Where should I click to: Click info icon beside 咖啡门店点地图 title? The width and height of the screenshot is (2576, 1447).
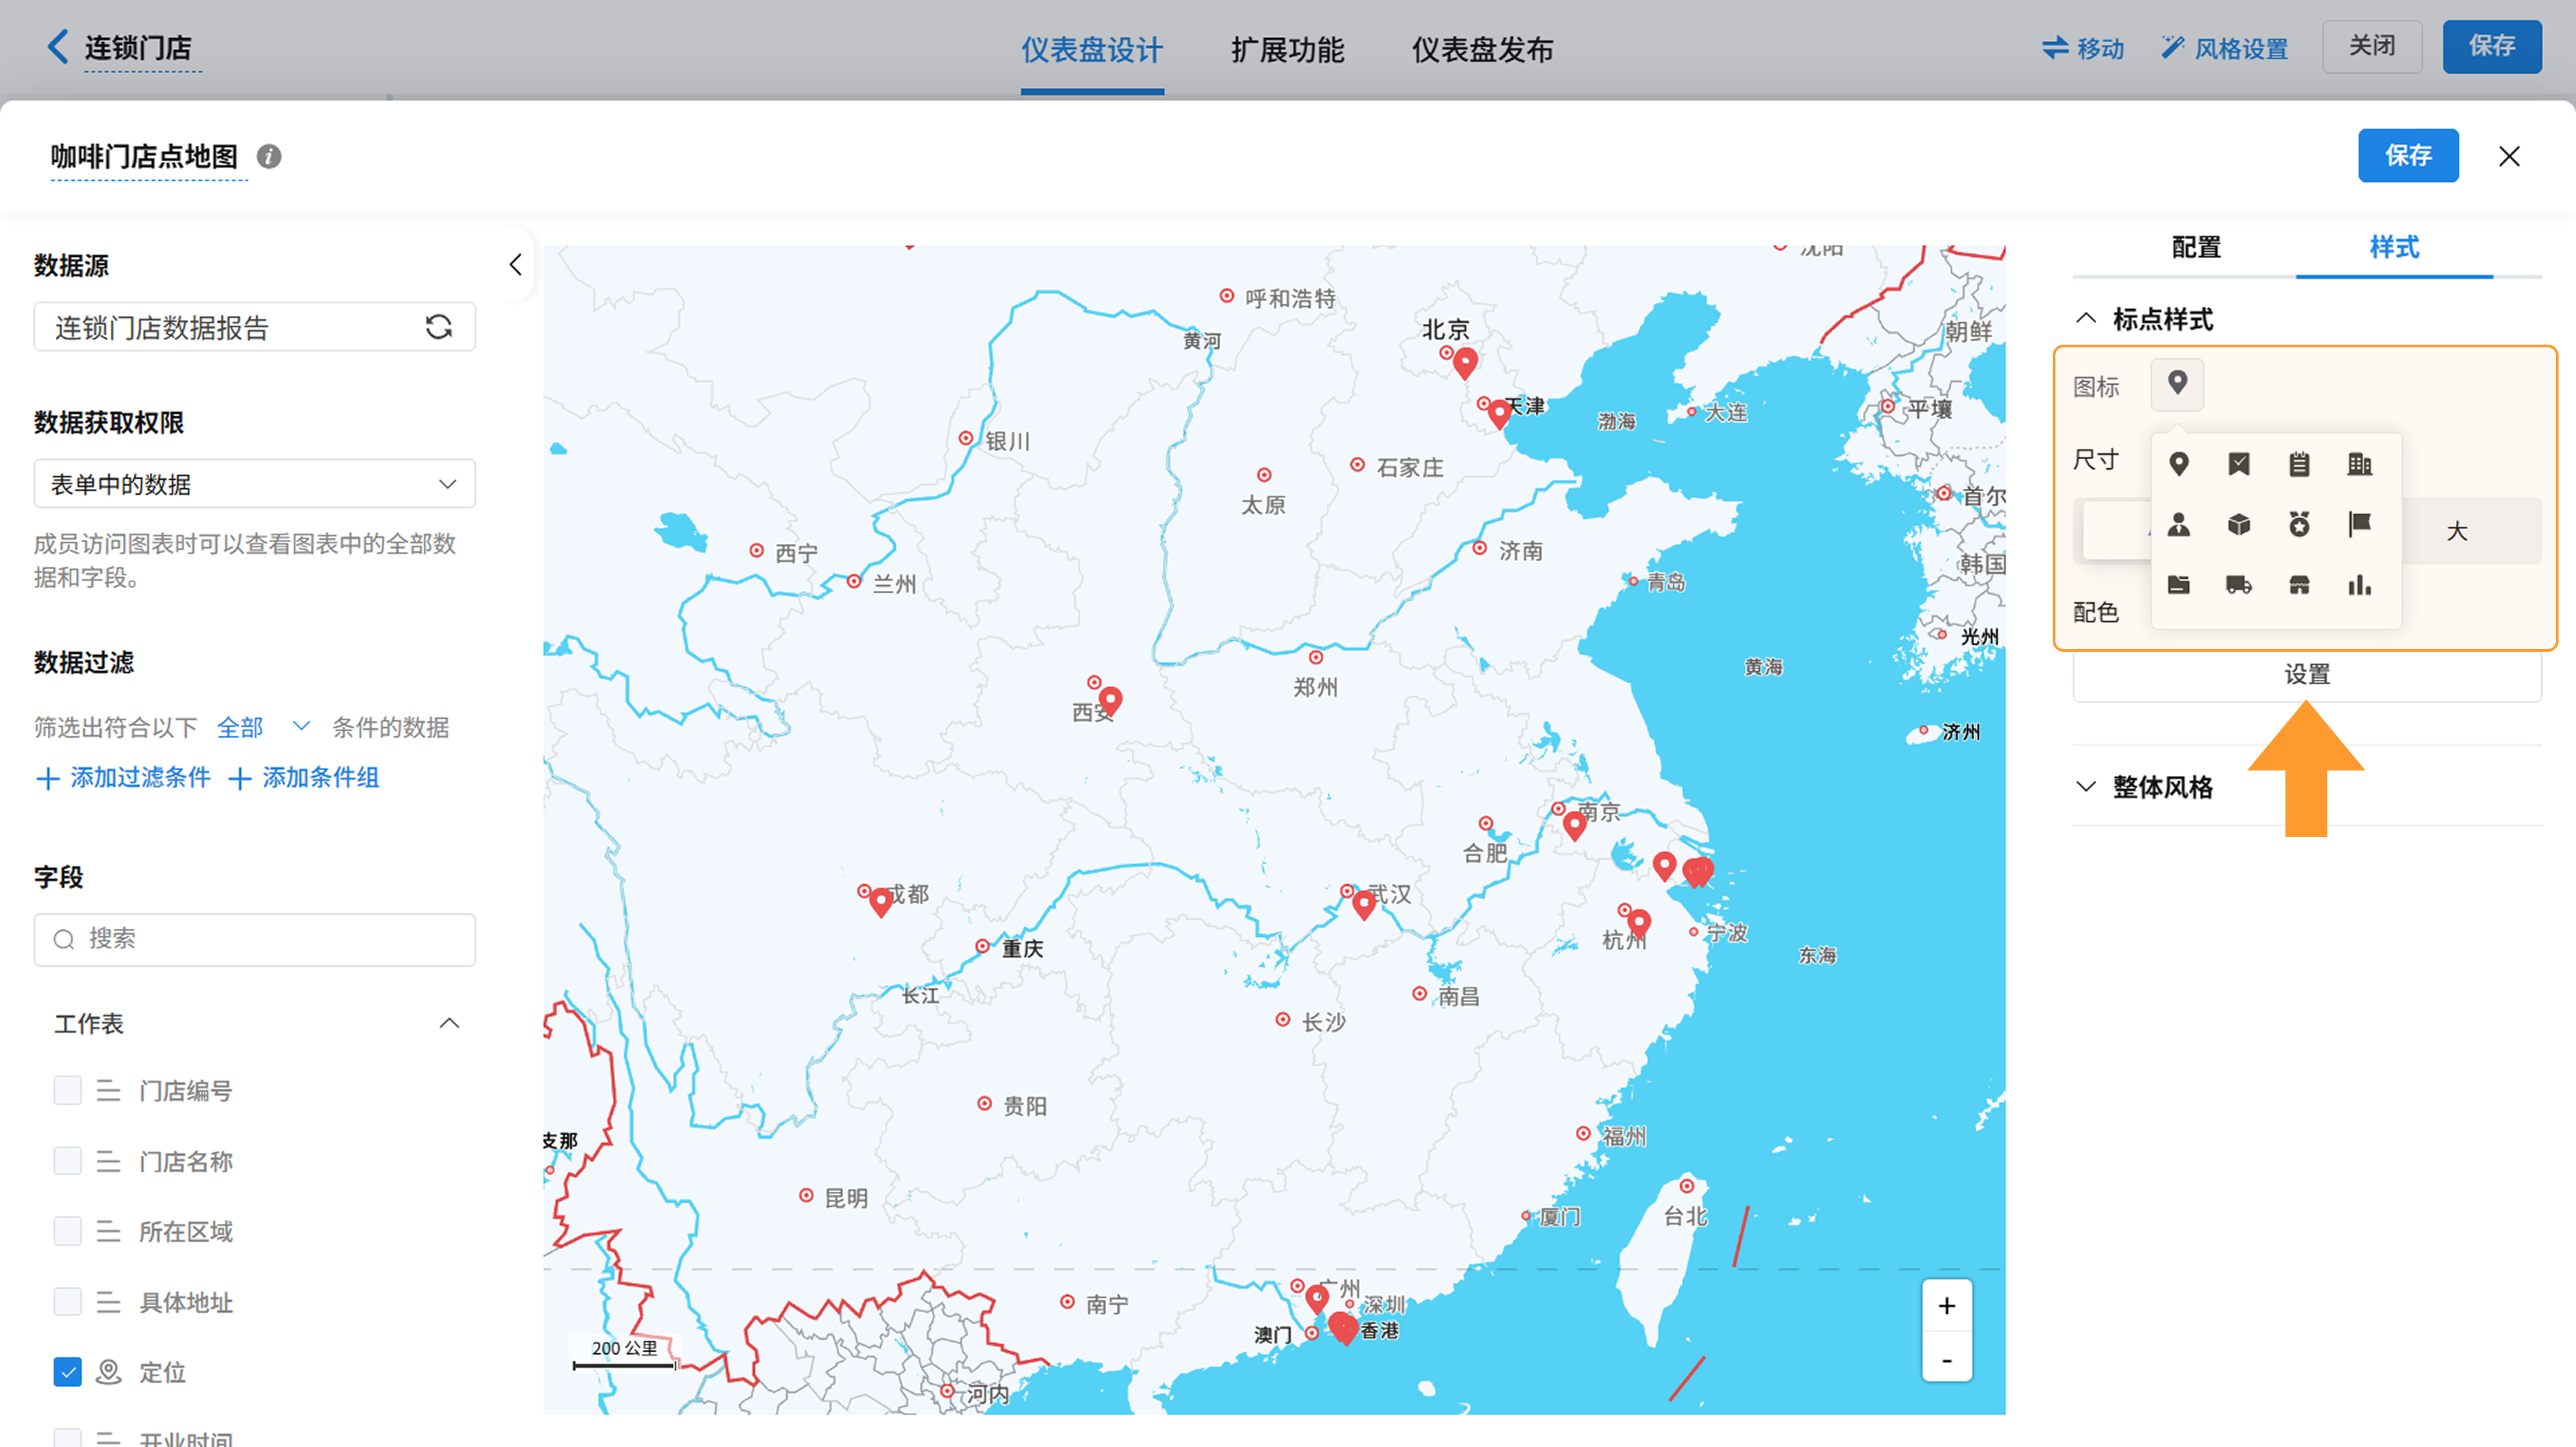click(269, 157)
